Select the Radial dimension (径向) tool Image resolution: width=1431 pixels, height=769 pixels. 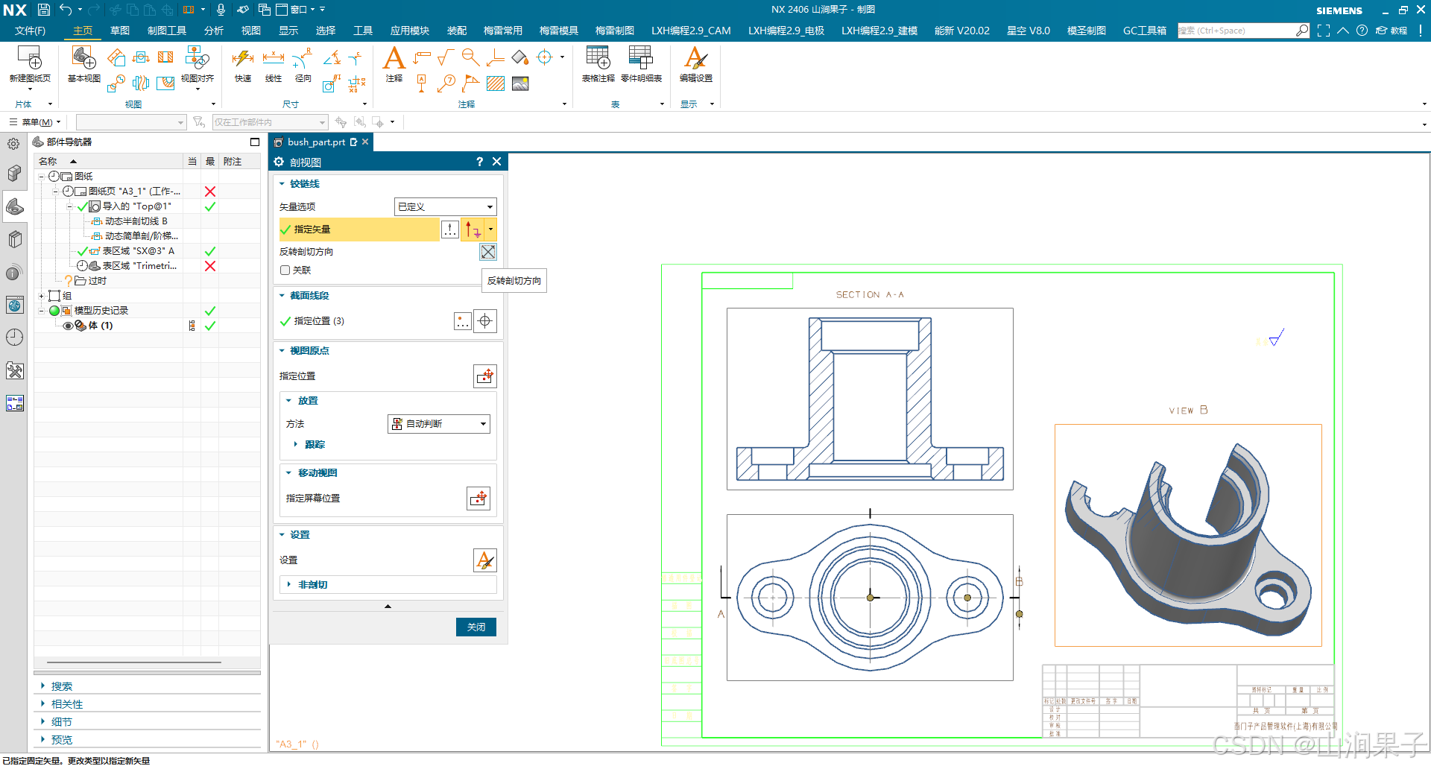coord(303,58)
